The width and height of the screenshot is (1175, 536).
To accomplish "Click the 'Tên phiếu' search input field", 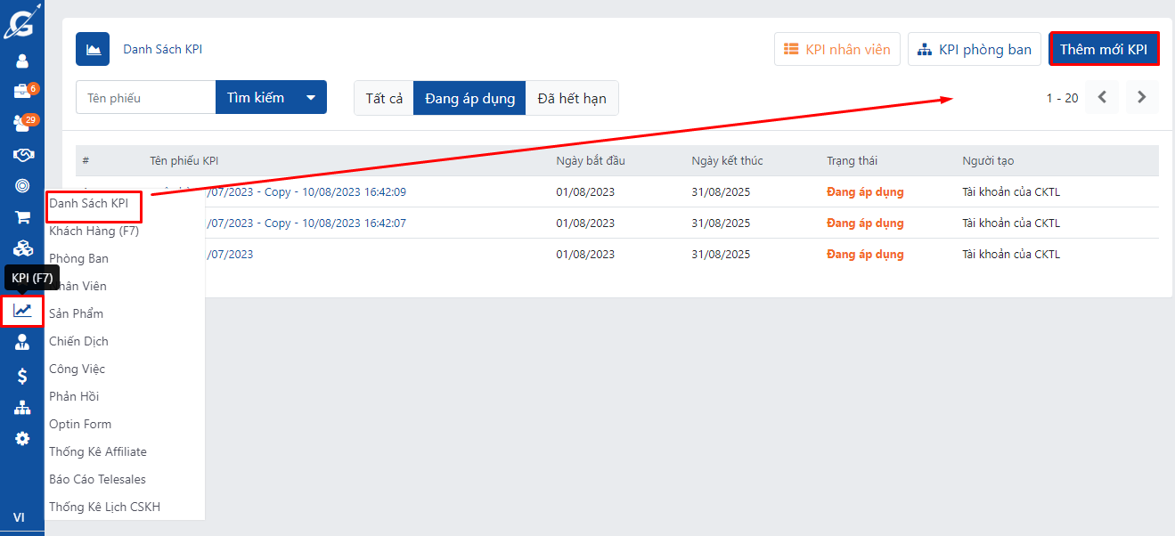I will click(x=146, y=98).
